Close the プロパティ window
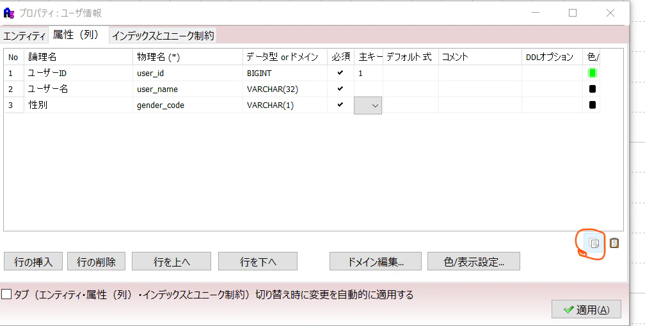Viewport: 645px width, 326px height. coord(610,13)
